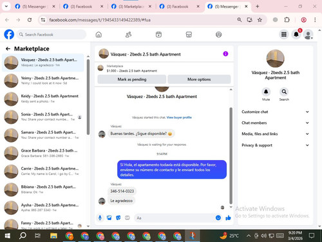Click listing thumbnail beside $1,000 price

[100, 68]
